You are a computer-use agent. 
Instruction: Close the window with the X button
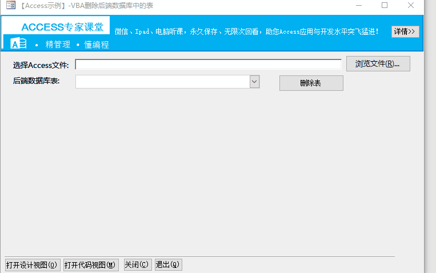pyautogui.click(x=411, y=5)
